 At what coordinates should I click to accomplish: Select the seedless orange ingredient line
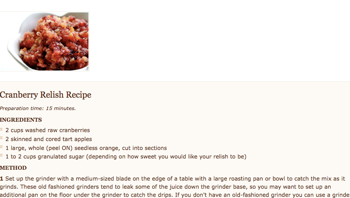pos(86,148)
